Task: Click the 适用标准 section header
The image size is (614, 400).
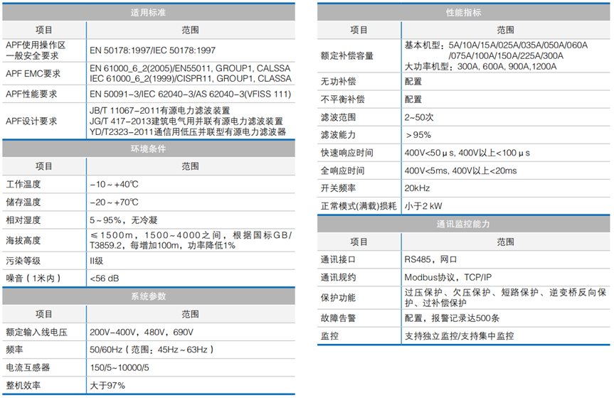Action: click(x=149, y=13)
